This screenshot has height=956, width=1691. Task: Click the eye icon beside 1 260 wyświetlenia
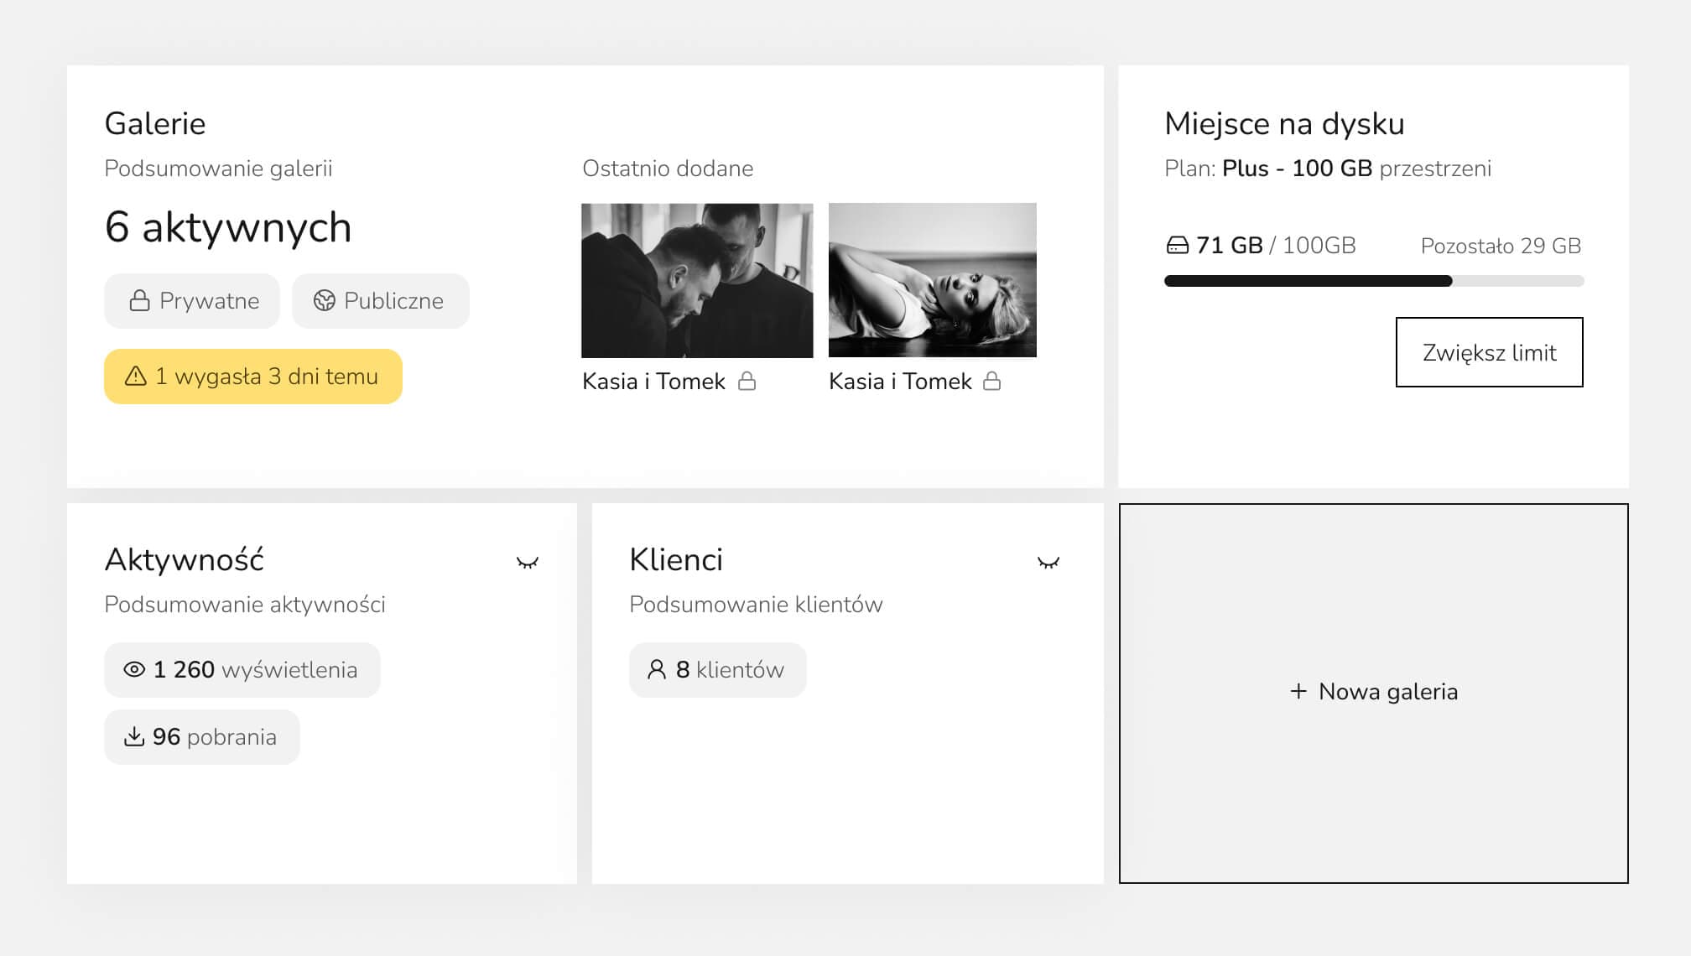(x=134, y=669)
